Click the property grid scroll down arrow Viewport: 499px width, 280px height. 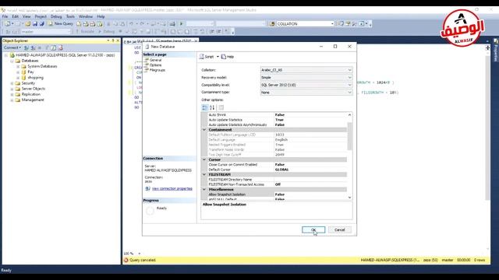click(349, 198)
